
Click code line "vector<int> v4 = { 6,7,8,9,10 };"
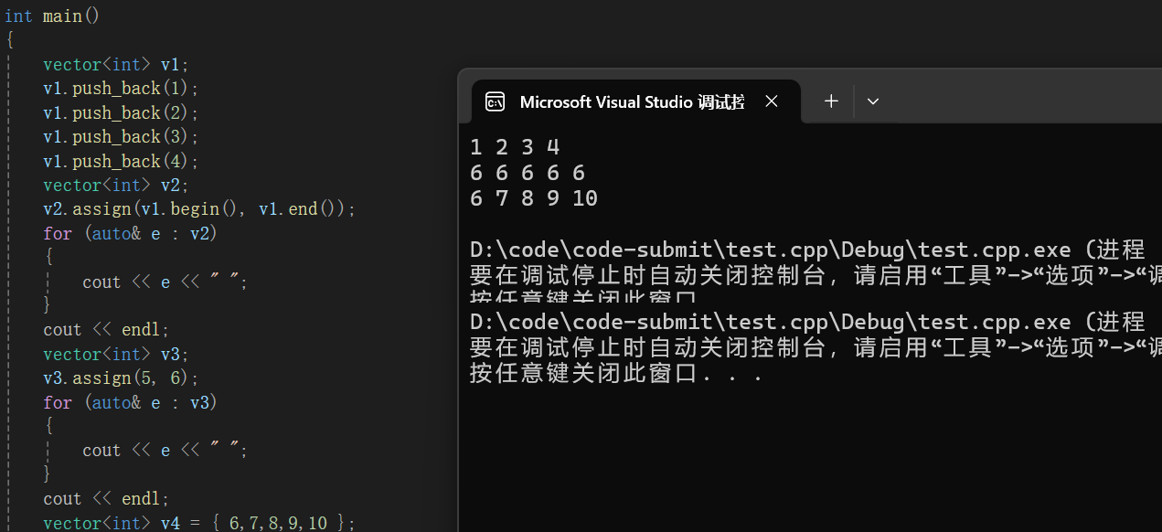point(199,523)
